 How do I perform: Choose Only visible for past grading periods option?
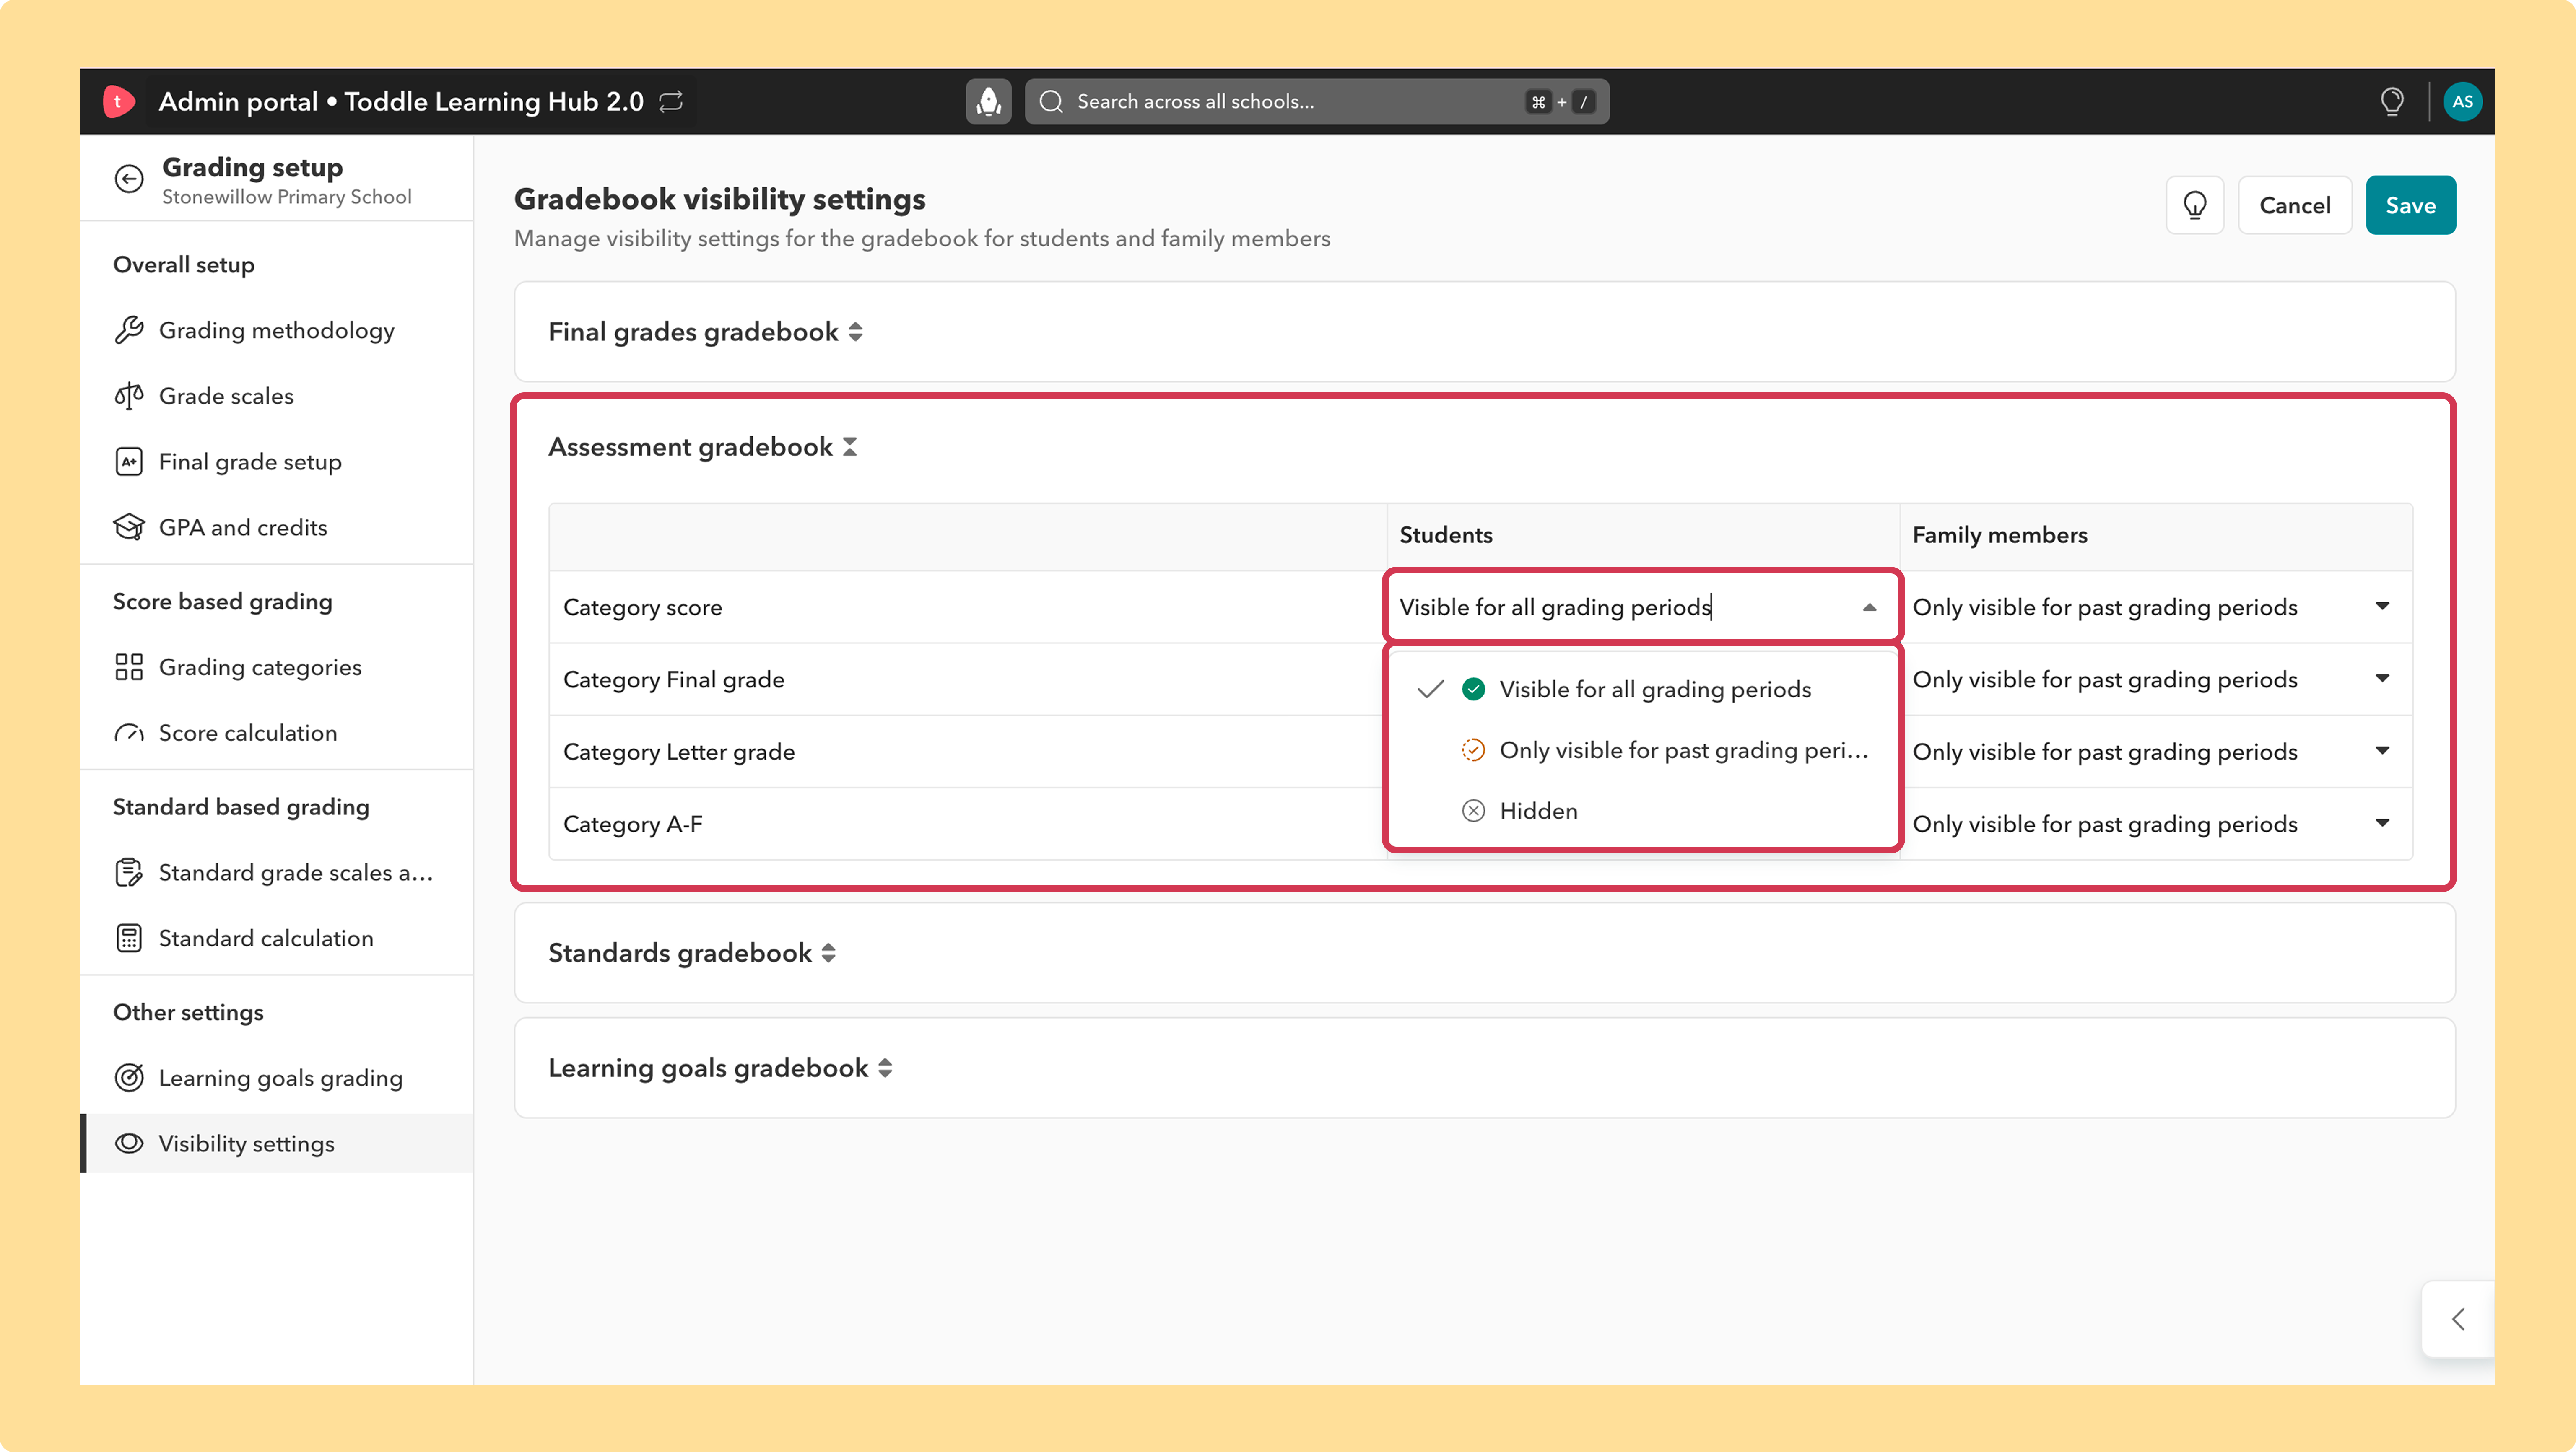[1643, 750]
